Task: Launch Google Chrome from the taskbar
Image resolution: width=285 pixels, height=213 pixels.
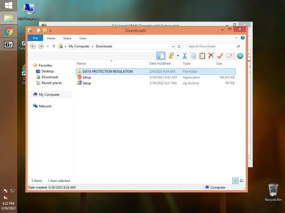Action: point(9,31)
